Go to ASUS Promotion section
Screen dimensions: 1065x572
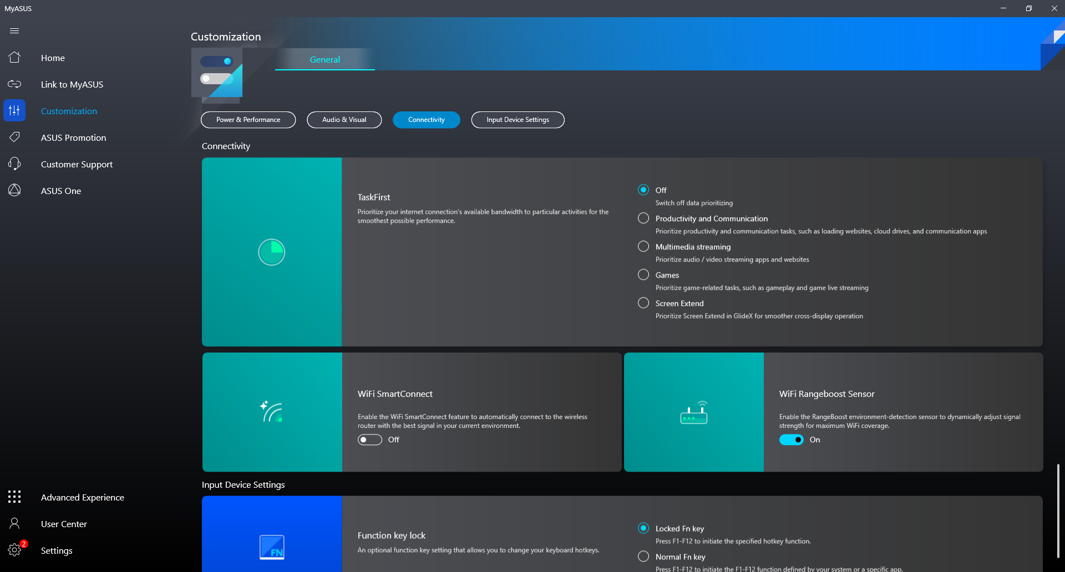click(73, 137)
